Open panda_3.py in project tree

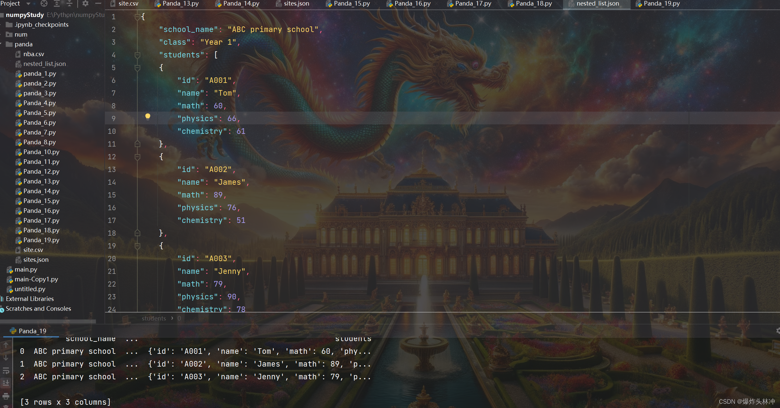(x=39, y=93)
